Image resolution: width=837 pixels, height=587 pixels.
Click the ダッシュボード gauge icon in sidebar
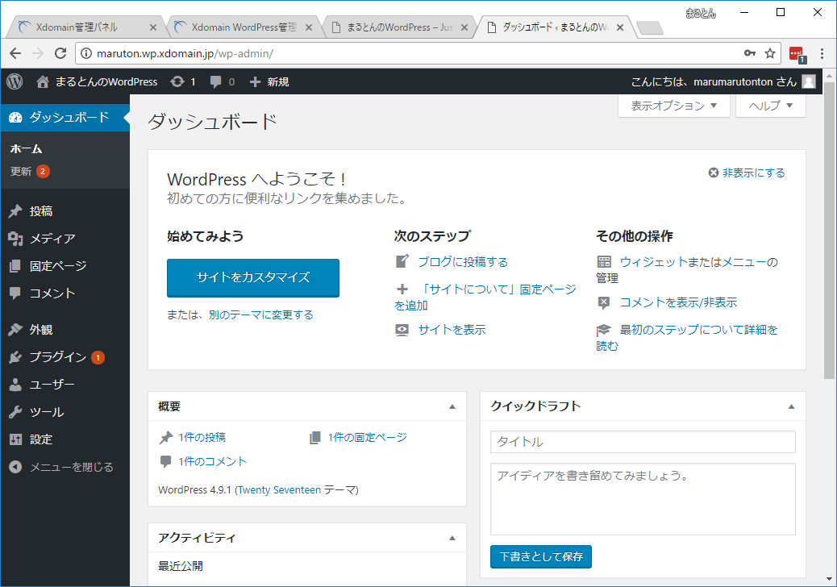click(x=15, y=118)
